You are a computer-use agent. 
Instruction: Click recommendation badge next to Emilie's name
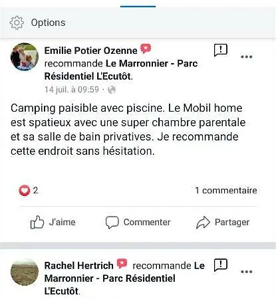click(146, 49)
